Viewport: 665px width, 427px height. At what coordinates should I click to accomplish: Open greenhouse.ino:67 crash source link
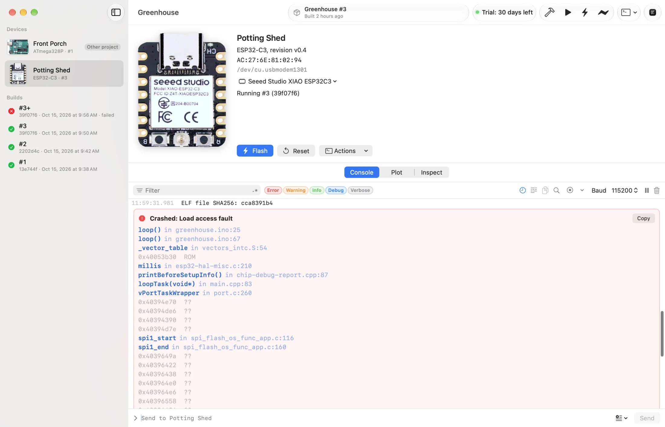click(x=208, y=239)
